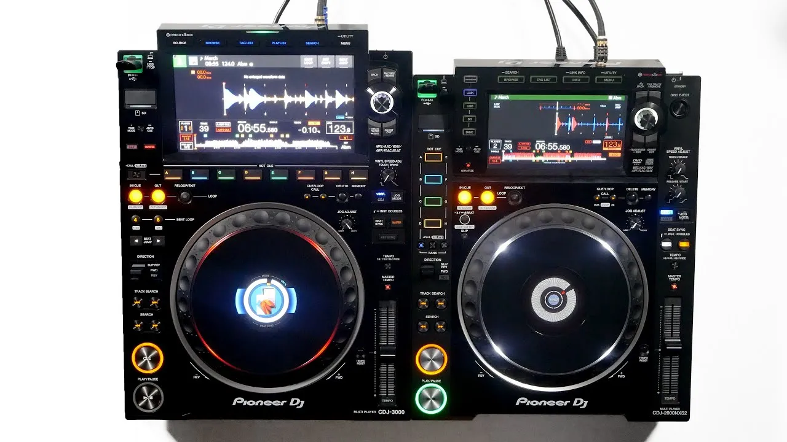Tap the BROWSE button on the CDJ-2000NXS2
787x442 pixels.
point(511,80)
